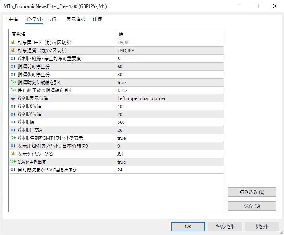Select the 対象国コード（カンマ区切り） row label
Screen dimensions: 284x235
45,42
